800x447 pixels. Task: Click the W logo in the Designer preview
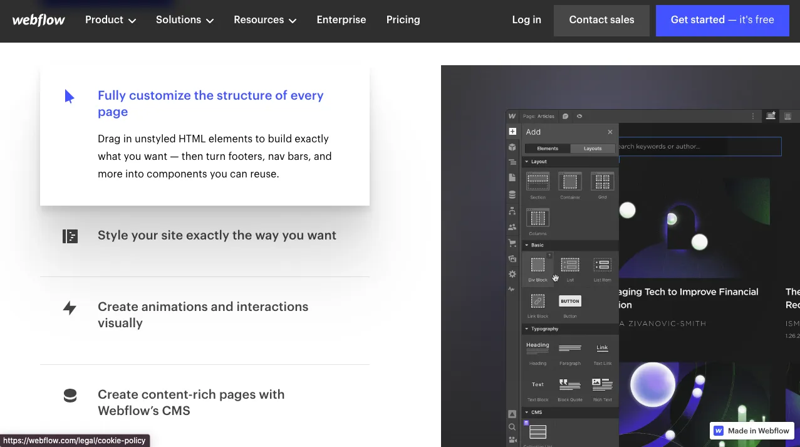coord(512,116)
